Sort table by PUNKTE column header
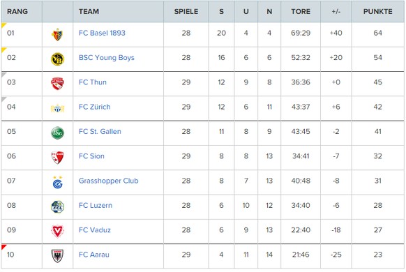The width and height of the screenshot is (406, 272). coord(378,12)
